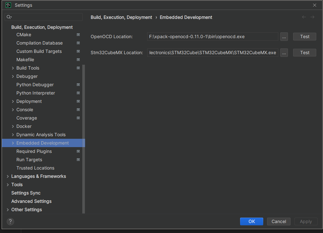Click the OpenOCD Location path field
Screen dimensions: 323x233
point(212,37)
